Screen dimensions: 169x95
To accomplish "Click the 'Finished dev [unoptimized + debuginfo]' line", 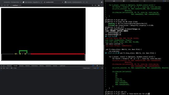I will coord(131,25).
